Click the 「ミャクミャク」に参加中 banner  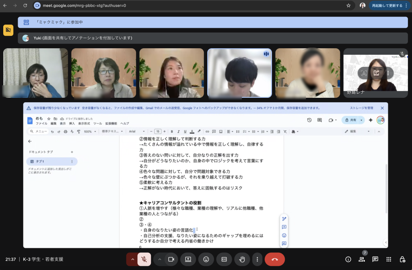coord(212,23)
